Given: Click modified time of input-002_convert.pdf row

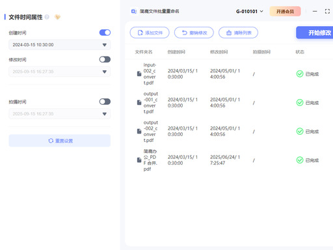Looking at the screenshot, I should (x=225, y=74).
